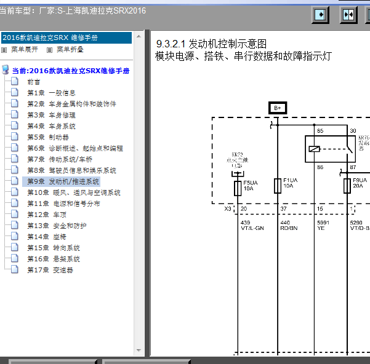
Task: Click the page icon next to 第5章 制动器
Action: coord(15,136)
